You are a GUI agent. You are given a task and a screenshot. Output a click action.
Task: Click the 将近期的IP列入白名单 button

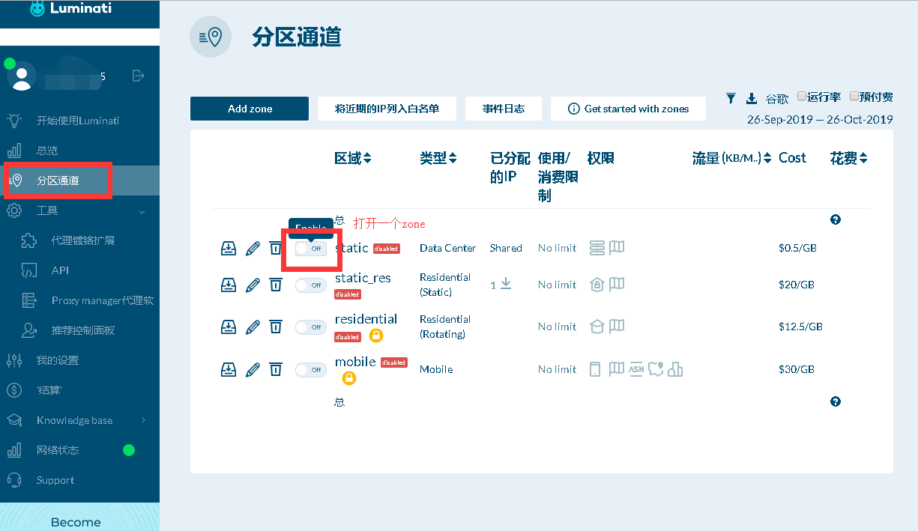[x=387, y=109]
